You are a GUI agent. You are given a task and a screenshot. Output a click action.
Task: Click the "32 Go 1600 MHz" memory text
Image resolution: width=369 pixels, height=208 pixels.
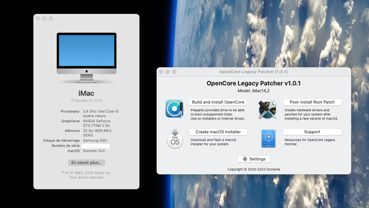point(97,131)
